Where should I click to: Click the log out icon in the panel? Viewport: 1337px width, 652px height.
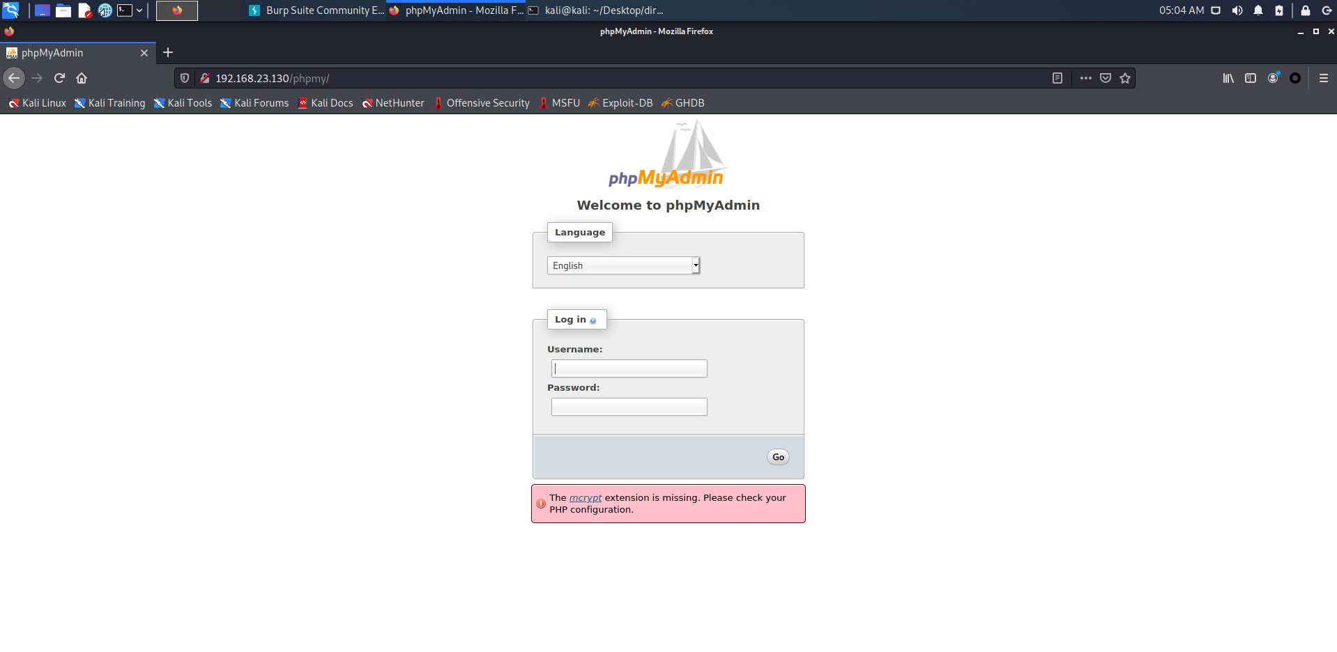coord(1327,10)
